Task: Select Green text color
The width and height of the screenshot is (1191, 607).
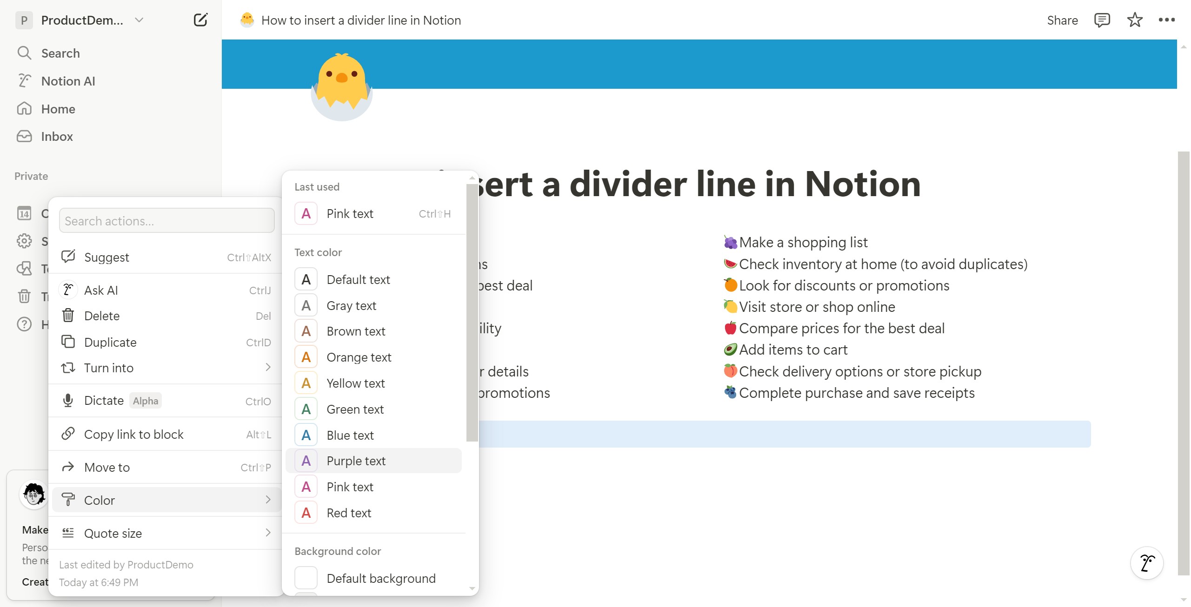Action: 374,409
